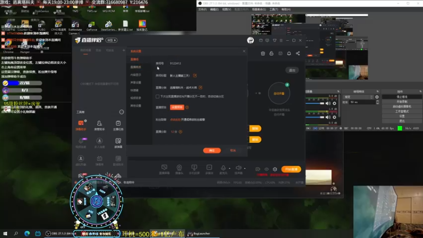The height and width of the screenshot is (238, 423).
Task: Open the 虚拟形象 virtual avatar tool
Action: [81, 160]
